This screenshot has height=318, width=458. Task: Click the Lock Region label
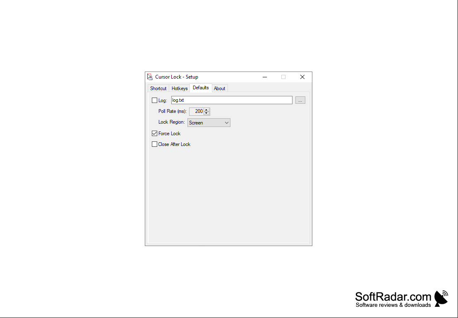point(172,122)
